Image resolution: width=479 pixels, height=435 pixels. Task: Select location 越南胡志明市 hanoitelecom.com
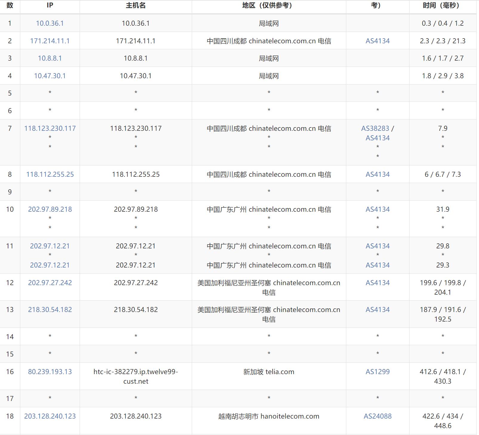tap(269, 416)
